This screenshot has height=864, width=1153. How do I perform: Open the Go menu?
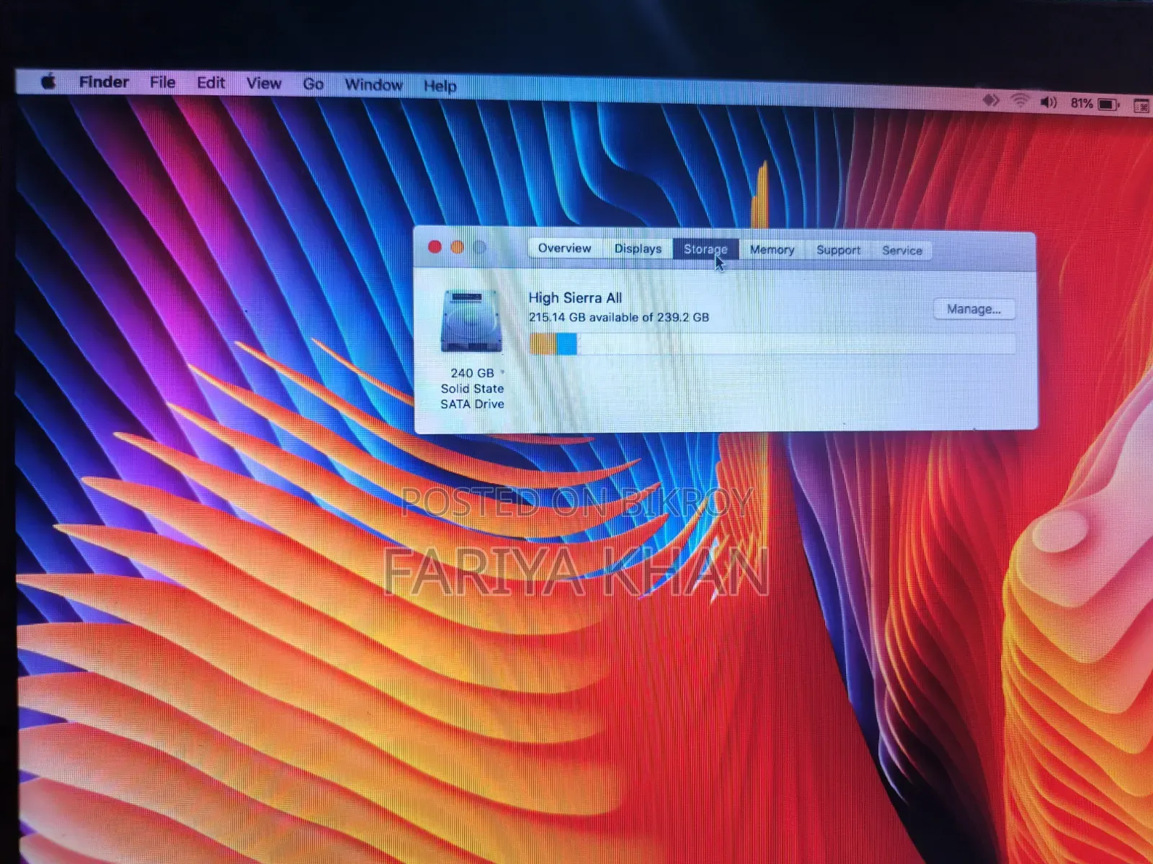pyautogui.click(x=313, y=84)
